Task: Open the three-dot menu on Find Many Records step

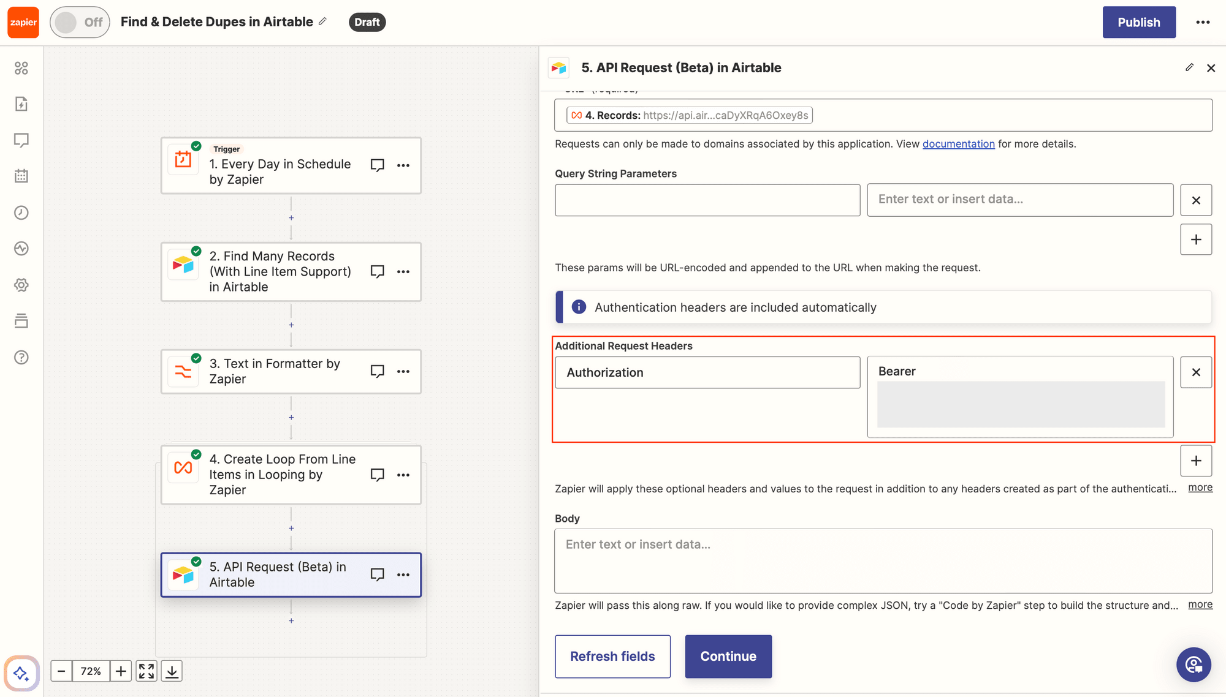Action: 403,271
